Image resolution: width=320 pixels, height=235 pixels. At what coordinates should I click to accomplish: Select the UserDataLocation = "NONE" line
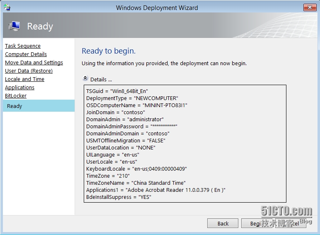click(121, 148)
